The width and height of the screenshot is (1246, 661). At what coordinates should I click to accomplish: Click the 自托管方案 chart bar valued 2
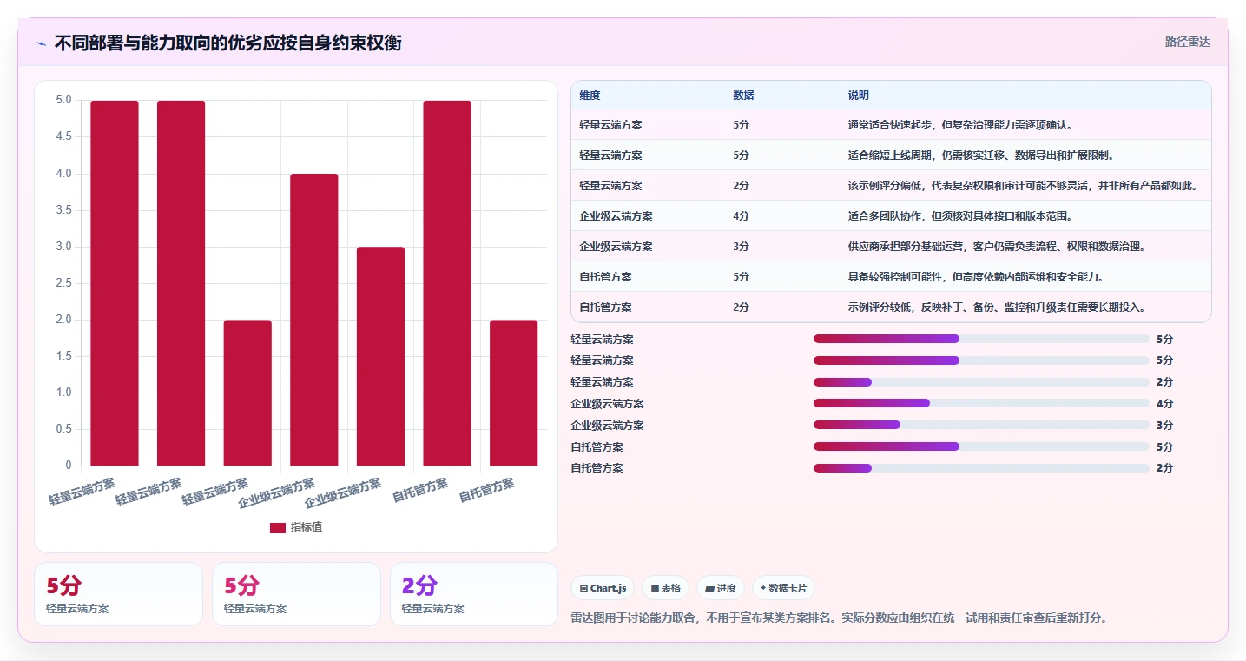pos(514,393)
